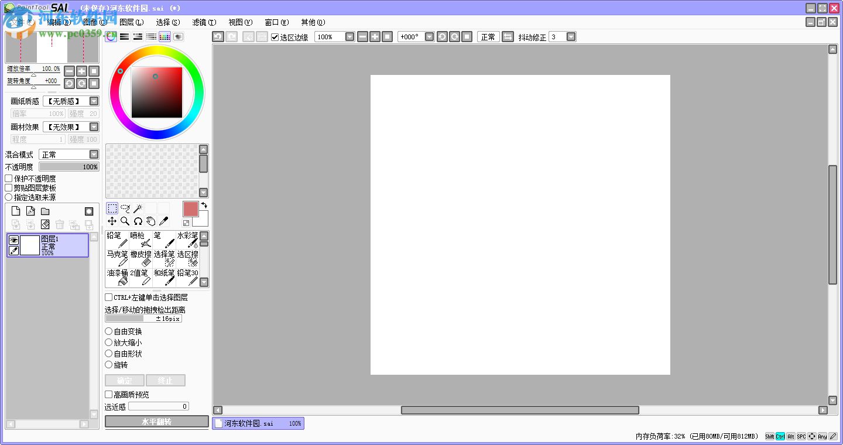
Task: Select the 自由变换 radio button
Action: [109, 331]
